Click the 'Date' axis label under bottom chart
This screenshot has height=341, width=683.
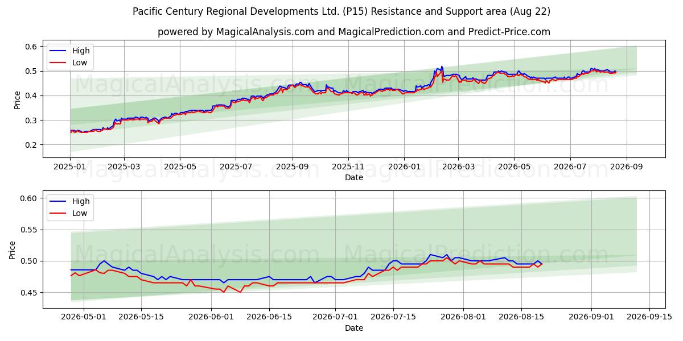tap(354, 328)
